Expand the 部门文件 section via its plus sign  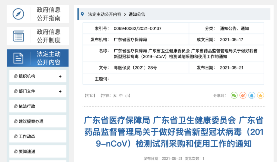(60, 91)
